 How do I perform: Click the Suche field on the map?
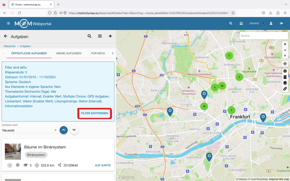259,36
